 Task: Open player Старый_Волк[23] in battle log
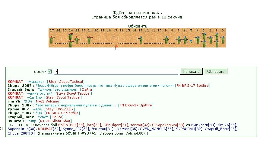coord(221,129)
